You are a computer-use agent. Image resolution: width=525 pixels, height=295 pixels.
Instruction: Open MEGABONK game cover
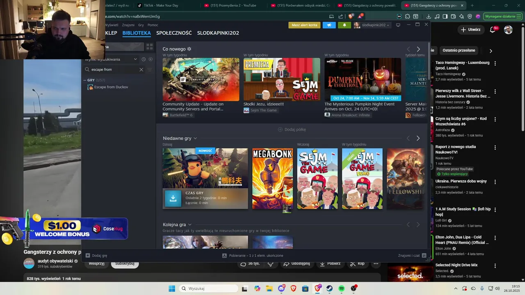coord(272,179)
